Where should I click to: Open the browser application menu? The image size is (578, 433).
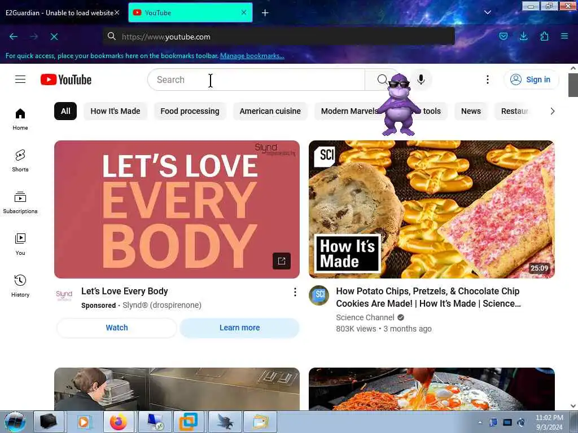(564, 36)
